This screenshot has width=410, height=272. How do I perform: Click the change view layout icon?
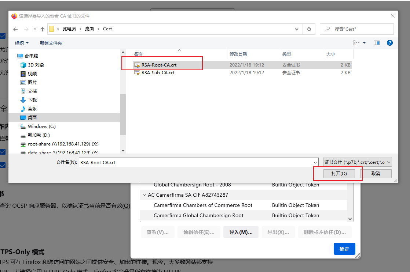(356, 43)
